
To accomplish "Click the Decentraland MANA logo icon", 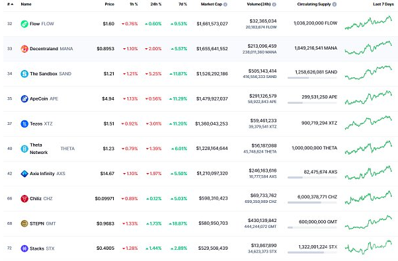I will [x=24, y=49].
